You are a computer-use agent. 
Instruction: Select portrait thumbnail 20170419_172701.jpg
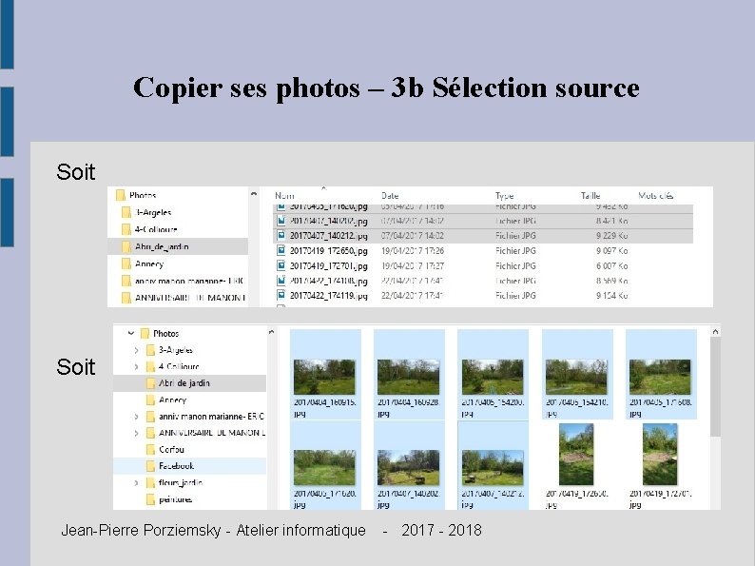tap(660, 455)
